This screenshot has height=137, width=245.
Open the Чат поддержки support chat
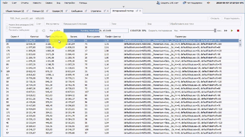(x=193, y=3)
